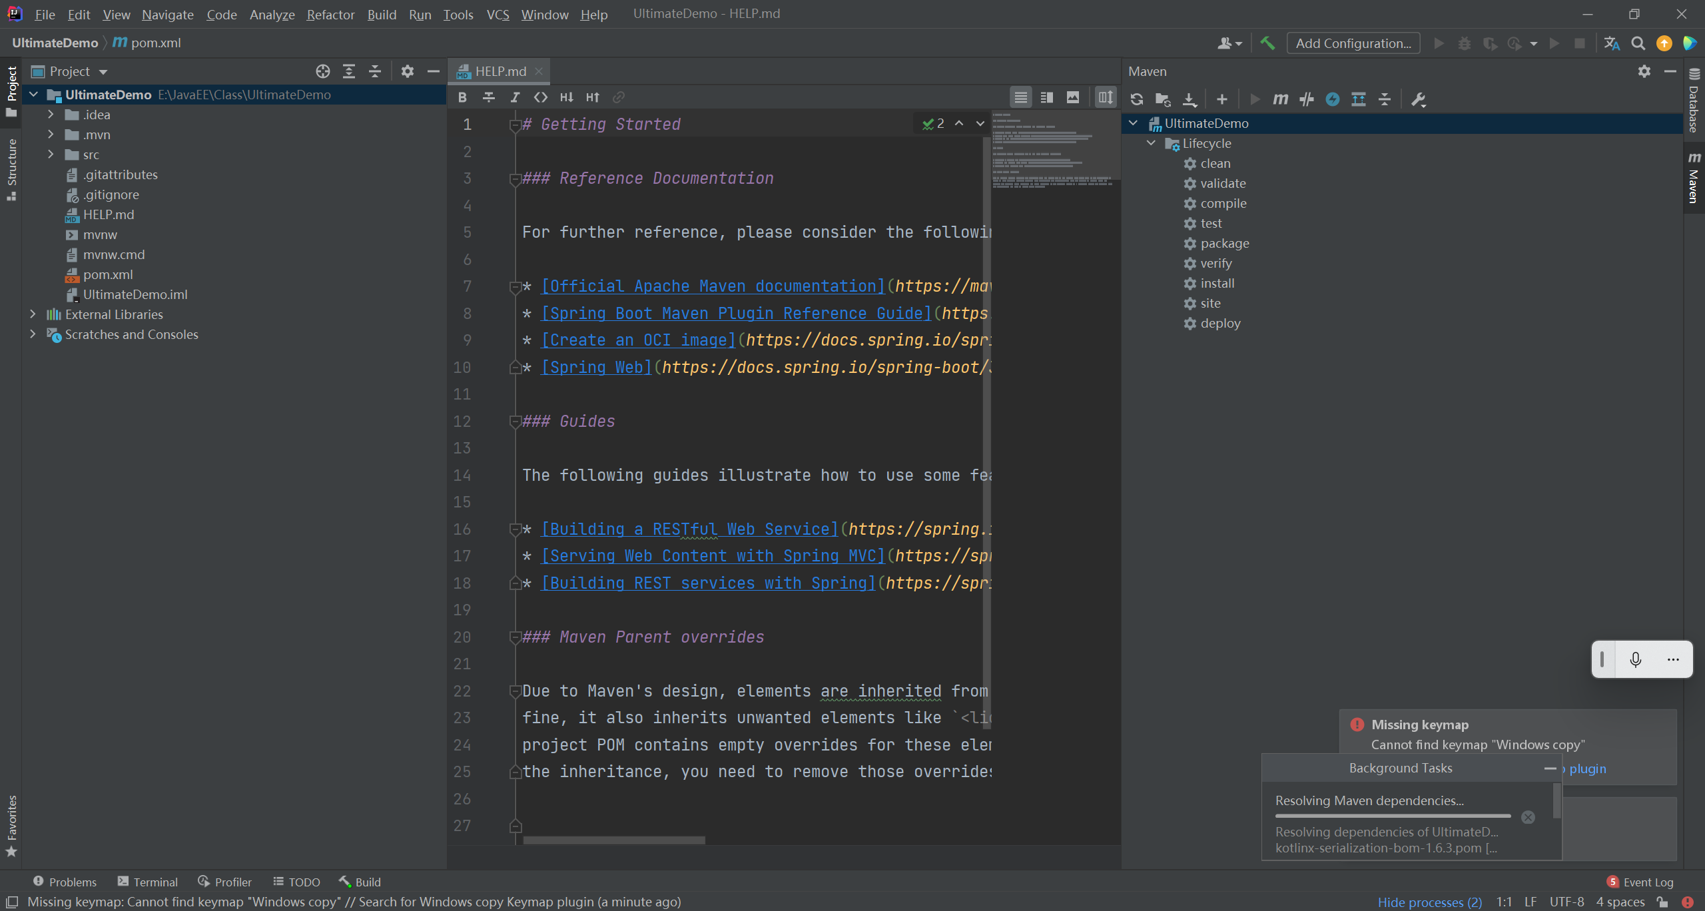Click Hide processes (2) link
Screen dimensions: 1705x911
pyautogui.click(x=1429, y=902)
